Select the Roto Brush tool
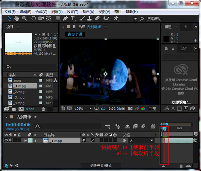This screenshot has height=171, width=201. point(107,18)
